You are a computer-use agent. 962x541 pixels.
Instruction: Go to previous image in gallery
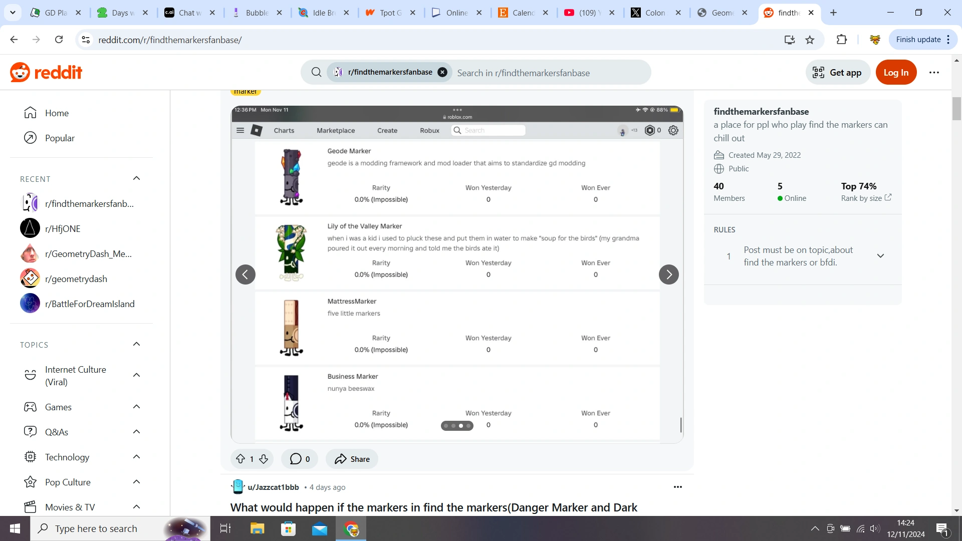click(246, 275)
